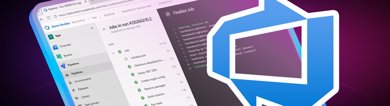Collapse the Job group chevron
Screen dimensions: 390x106
pos(113,53)
